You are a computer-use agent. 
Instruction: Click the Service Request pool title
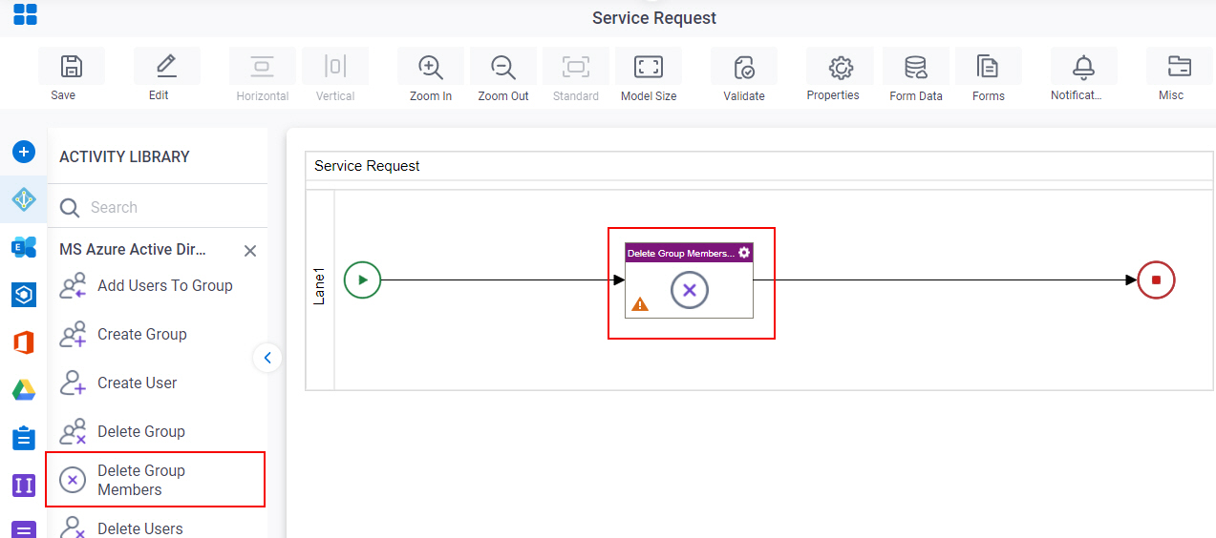(367, 166)
